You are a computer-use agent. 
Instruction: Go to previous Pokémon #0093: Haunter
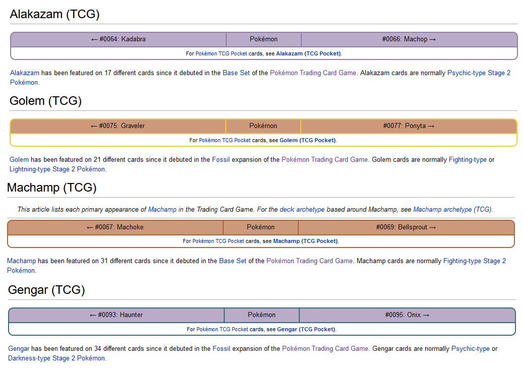coord(116,315)
